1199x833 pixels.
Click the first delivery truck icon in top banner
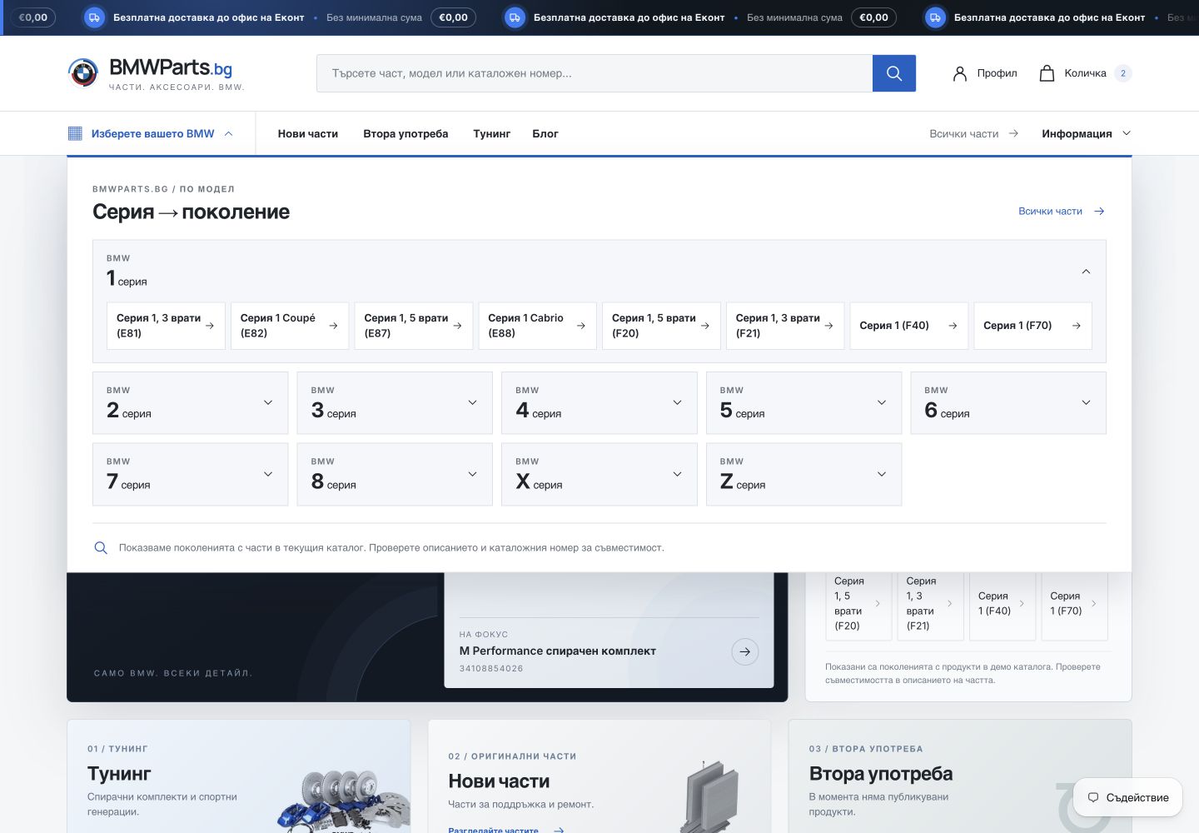[x=95, y=17]
